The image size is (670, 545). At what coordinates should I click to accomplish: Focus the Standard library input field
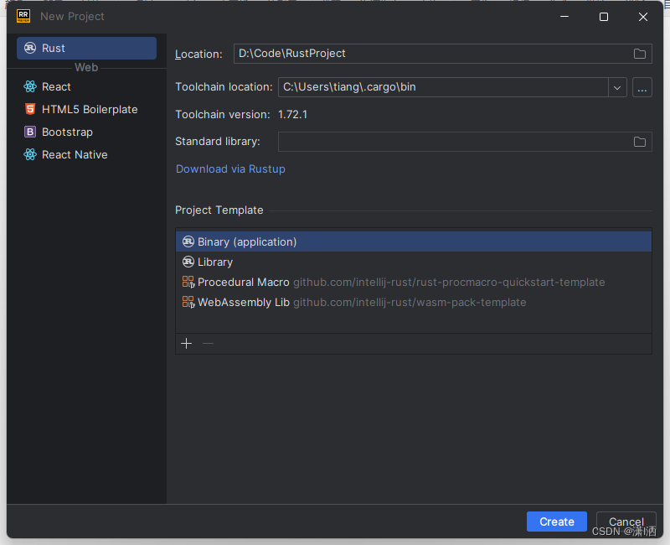[x=465, y=142]
